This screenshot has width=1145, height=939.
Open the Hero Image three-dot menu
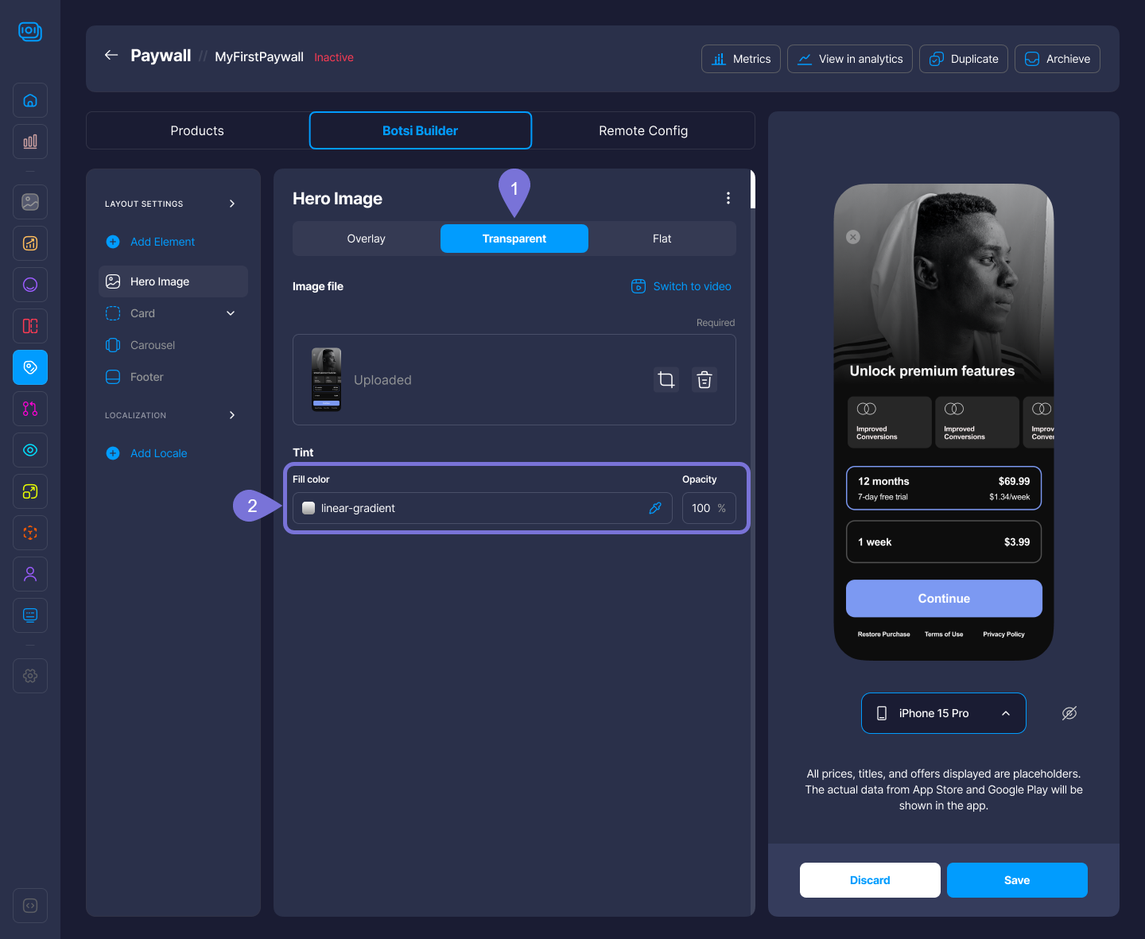728,198
